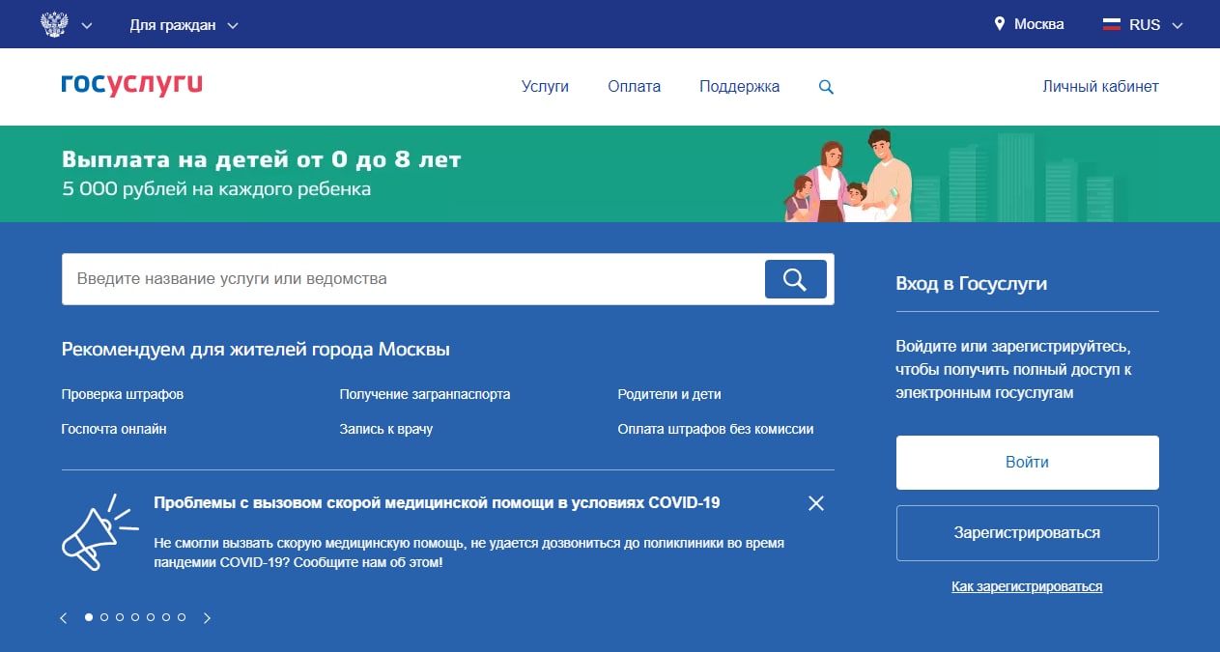
Task: Open Проверка штрафов link
Action: coord(122,394)
